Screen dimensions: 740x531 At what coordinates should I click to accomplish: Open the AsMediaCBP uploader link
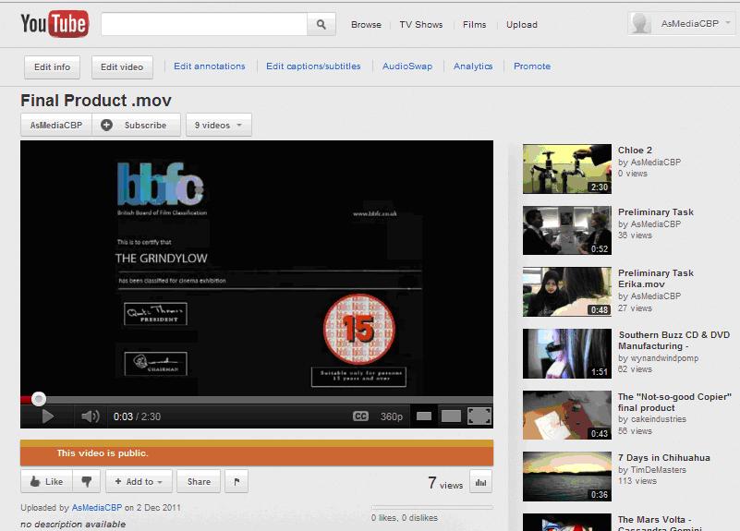click(97, 507)
